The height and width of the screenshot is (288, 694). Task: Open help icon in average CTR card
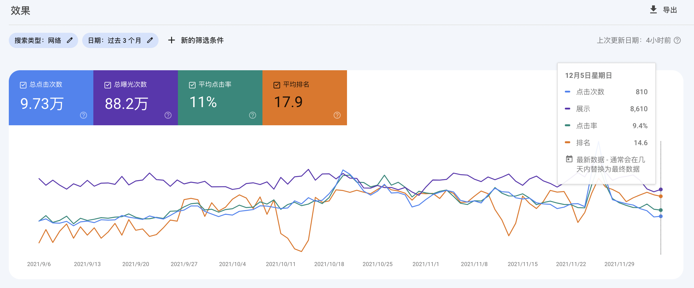tap(253, 115)
